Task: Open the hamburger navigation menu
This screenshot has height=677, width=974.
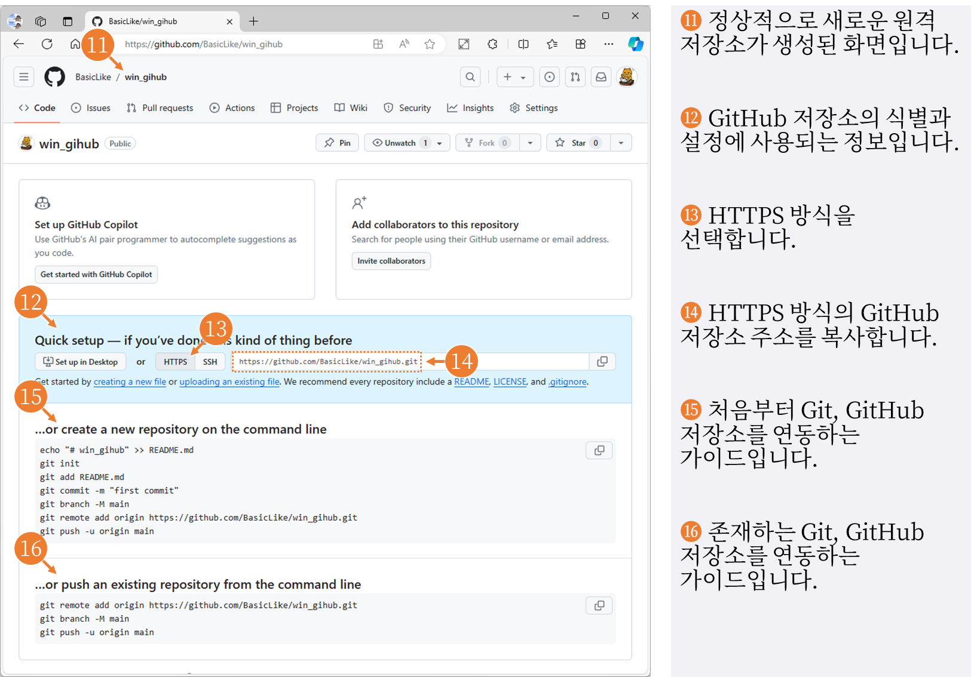Action: pos(24,77)
